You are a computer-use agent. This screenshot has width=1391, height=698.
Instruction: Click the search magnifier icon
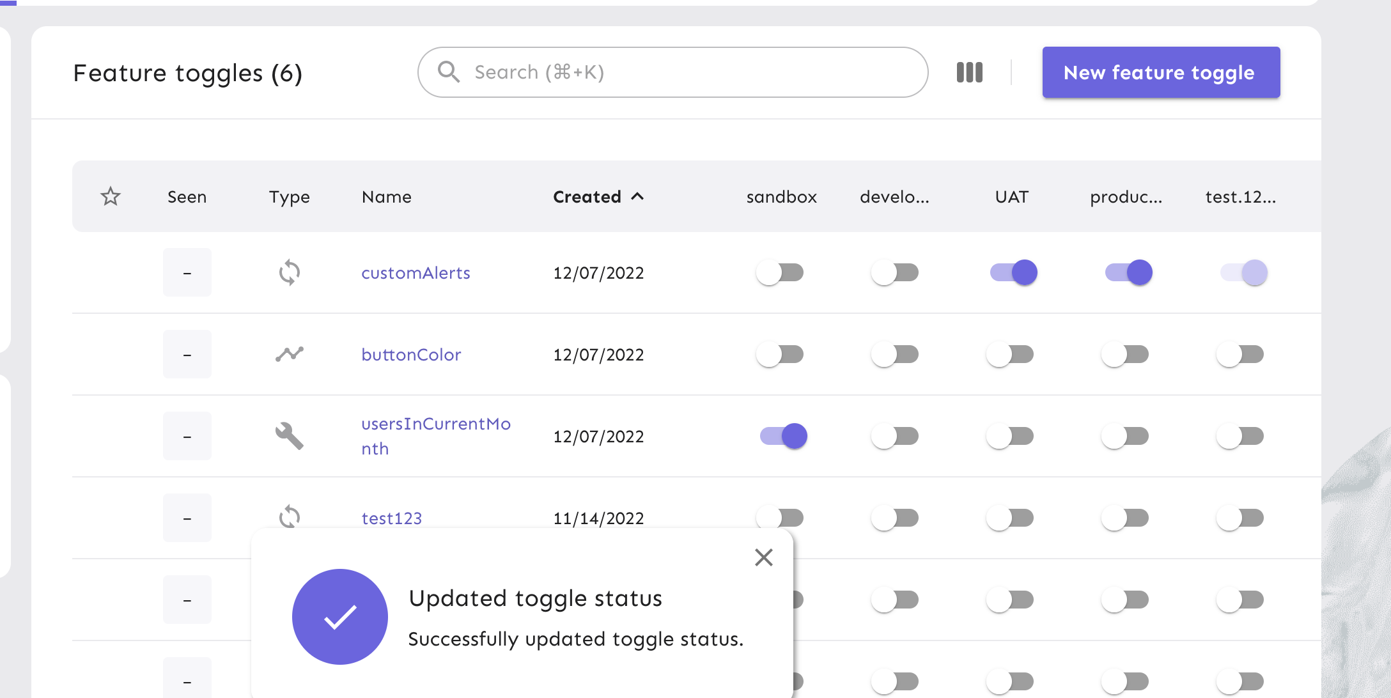449,72
